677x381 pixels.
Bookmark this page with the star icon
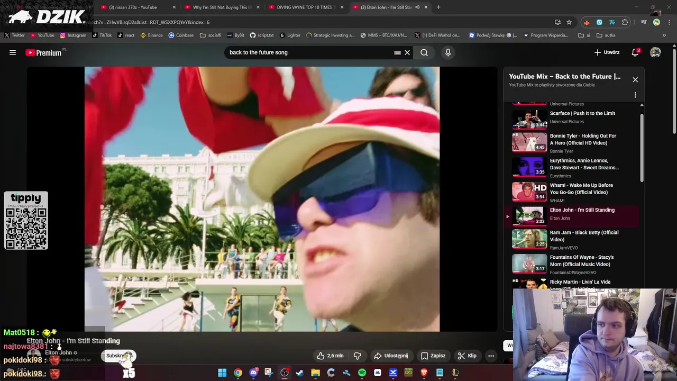pyautogui.click(x=569, y=22)
